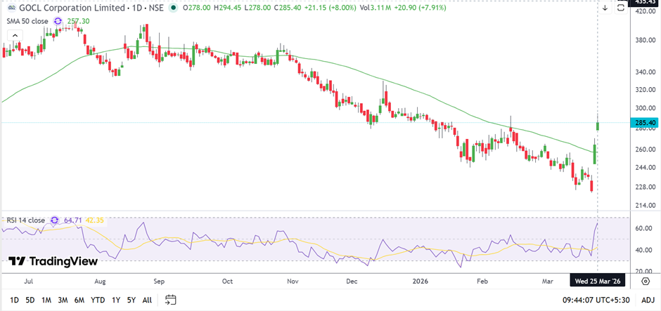Open chart settings gear icon
The width and height of the screenshot is (661, 311).
[645, 282]
